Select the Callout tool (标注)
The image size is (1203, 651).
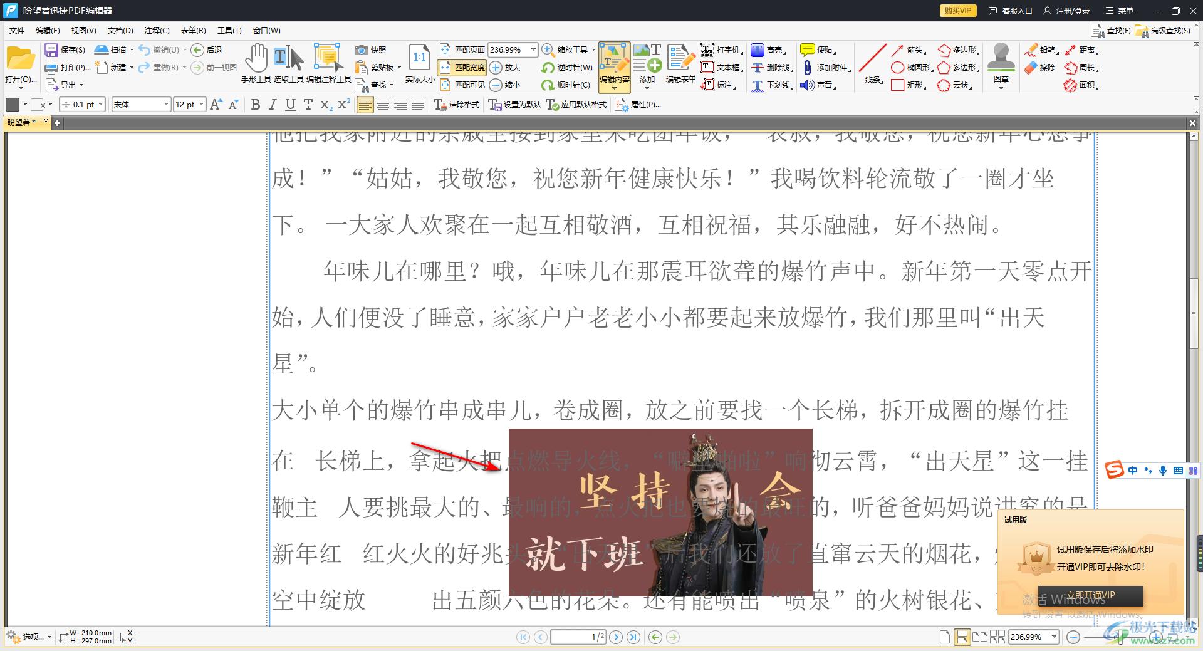(x=718, y=85)
